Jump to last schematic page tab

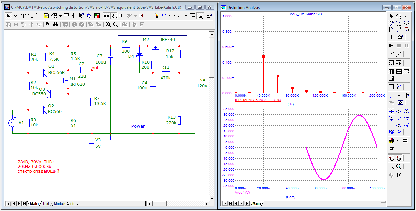(24, 204)
